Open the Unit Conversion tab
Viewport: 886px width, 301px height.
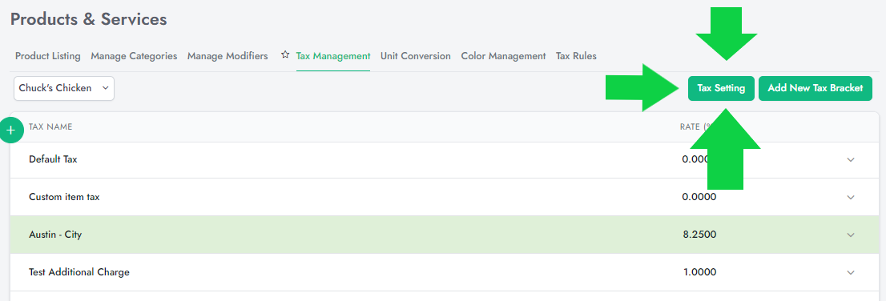click(x=416, y=56)
